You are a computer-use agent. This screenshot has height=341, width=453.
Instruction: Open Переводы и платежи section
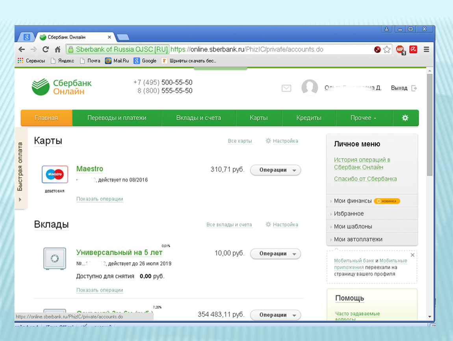pos(117,118)
